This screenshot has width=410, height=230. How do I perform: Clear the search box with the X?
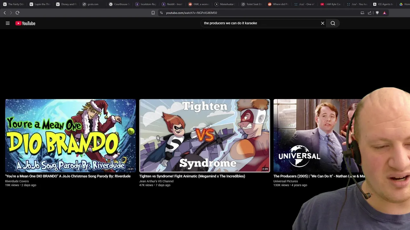click(x=323, y=23)
